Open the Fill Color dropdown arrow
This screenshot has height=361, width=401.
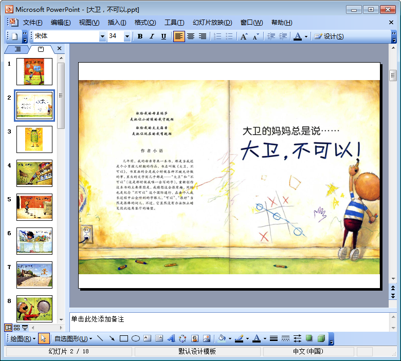[230, 339]
